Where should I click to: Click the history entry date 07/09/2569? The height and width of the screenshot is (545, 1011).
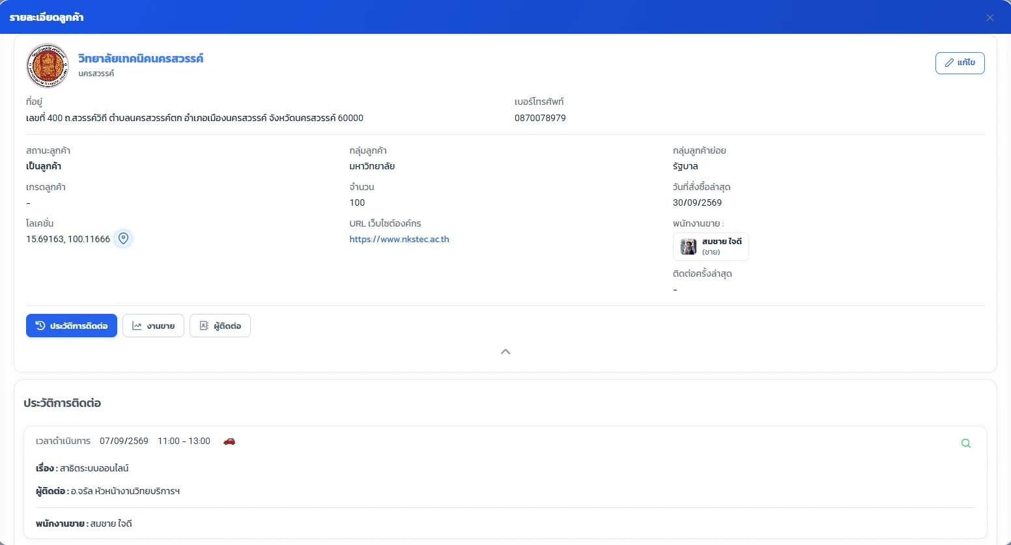[x=124, y=441]
